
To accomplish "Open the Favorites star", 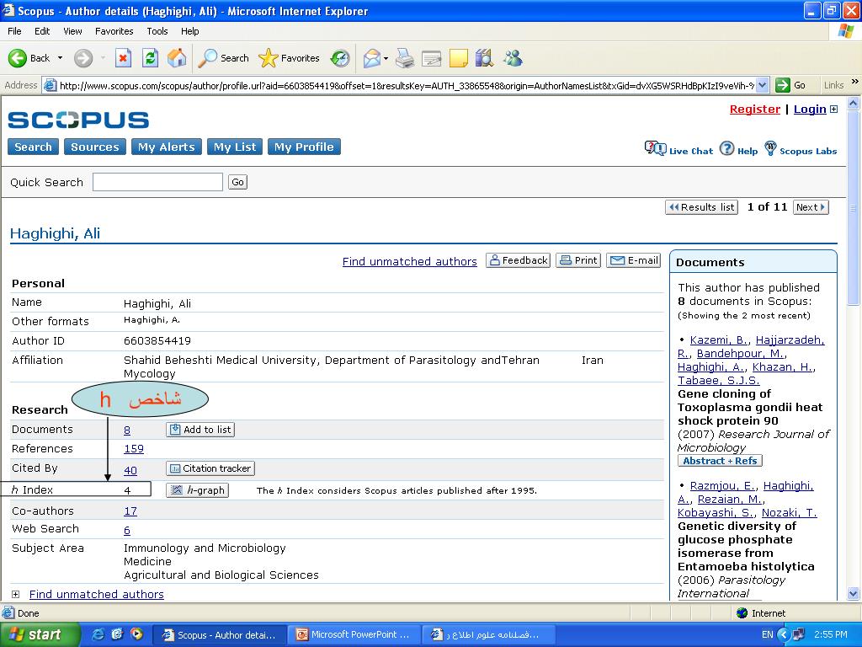I will point(268,58).
